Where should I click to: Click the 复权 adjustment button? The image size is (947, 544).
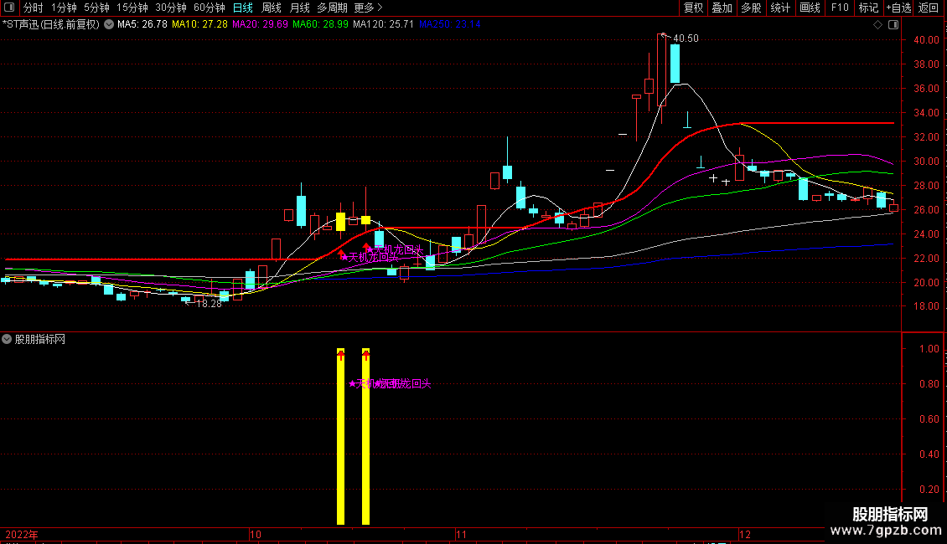point(693,8)
